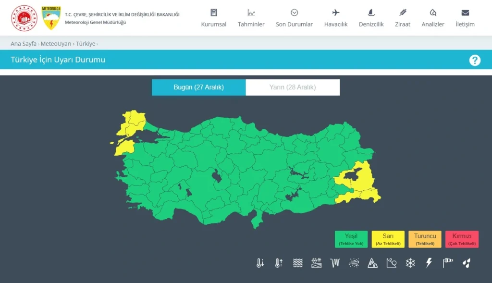
Task: Open the MeteoUyarı breadcrumb link
Action: point(56,44)
